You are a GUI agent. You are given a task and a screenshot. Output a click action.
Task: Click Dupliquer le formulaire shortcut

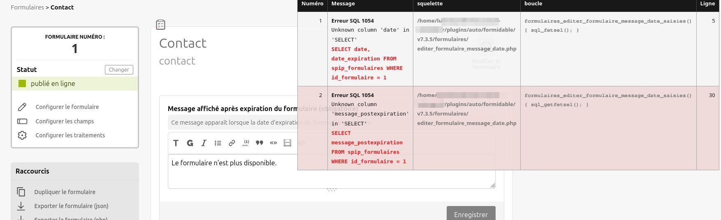pyautogui.click(x=65, y=192)
